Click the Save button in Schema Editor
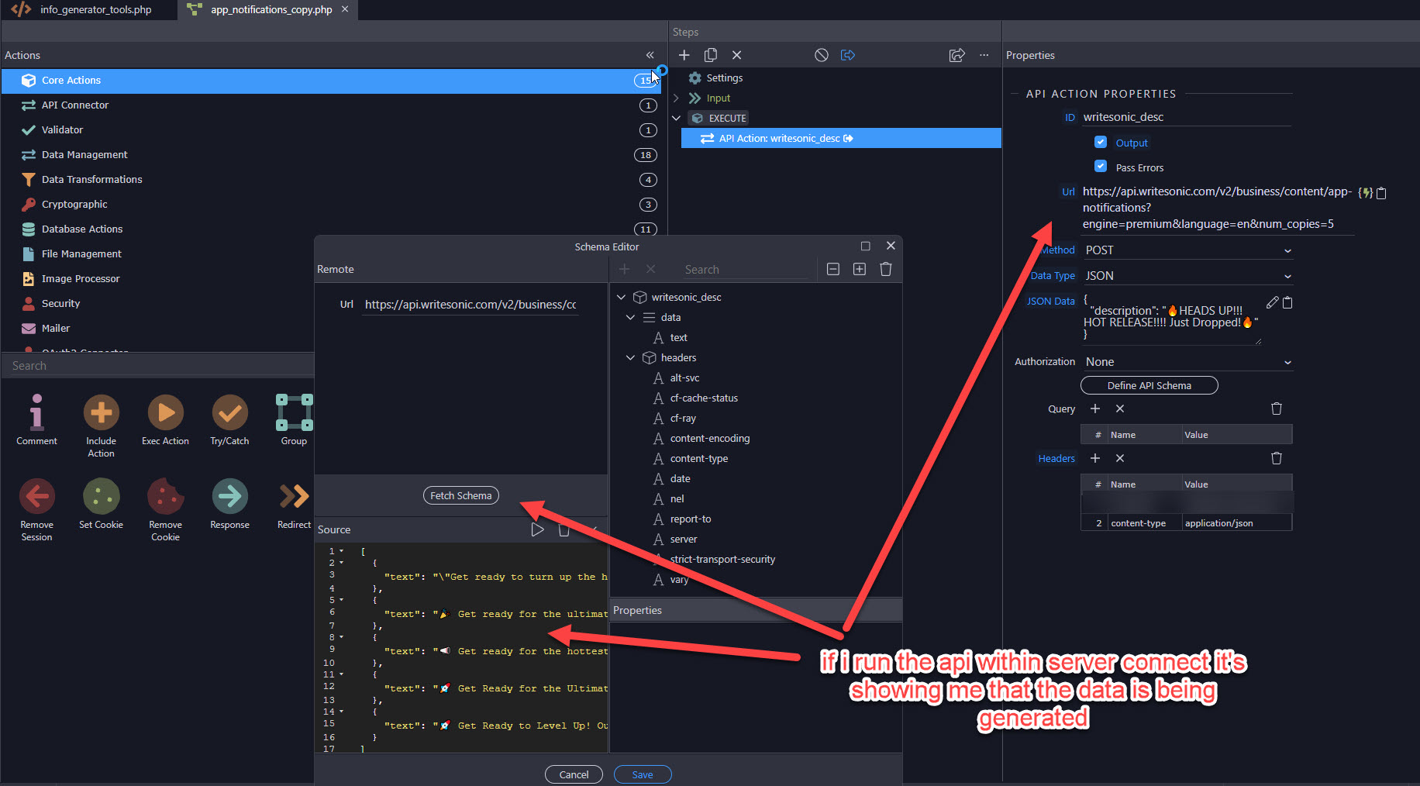This screenshot has width=1420, height=786. click(x=643, y=774)
